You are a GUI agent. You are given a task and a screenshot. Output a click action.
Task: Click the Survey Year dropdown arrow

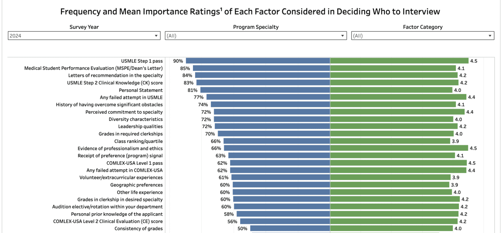click(x=157, y=35)
